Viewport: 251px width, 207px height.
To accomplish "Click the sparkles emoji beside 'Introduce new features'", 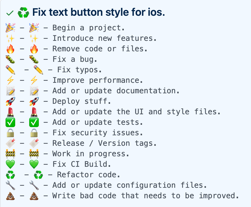I will 34,38.
